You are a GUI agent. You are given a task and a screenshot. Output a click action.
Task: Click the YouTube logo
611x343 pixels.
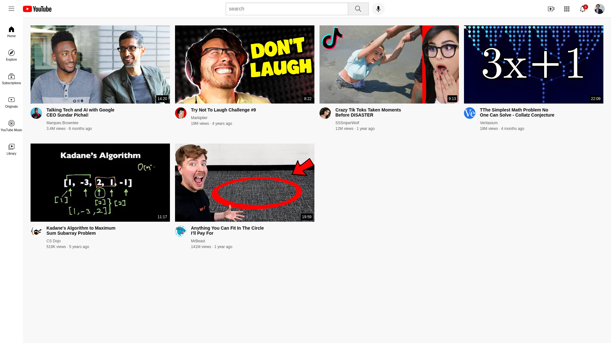(37, 9)
